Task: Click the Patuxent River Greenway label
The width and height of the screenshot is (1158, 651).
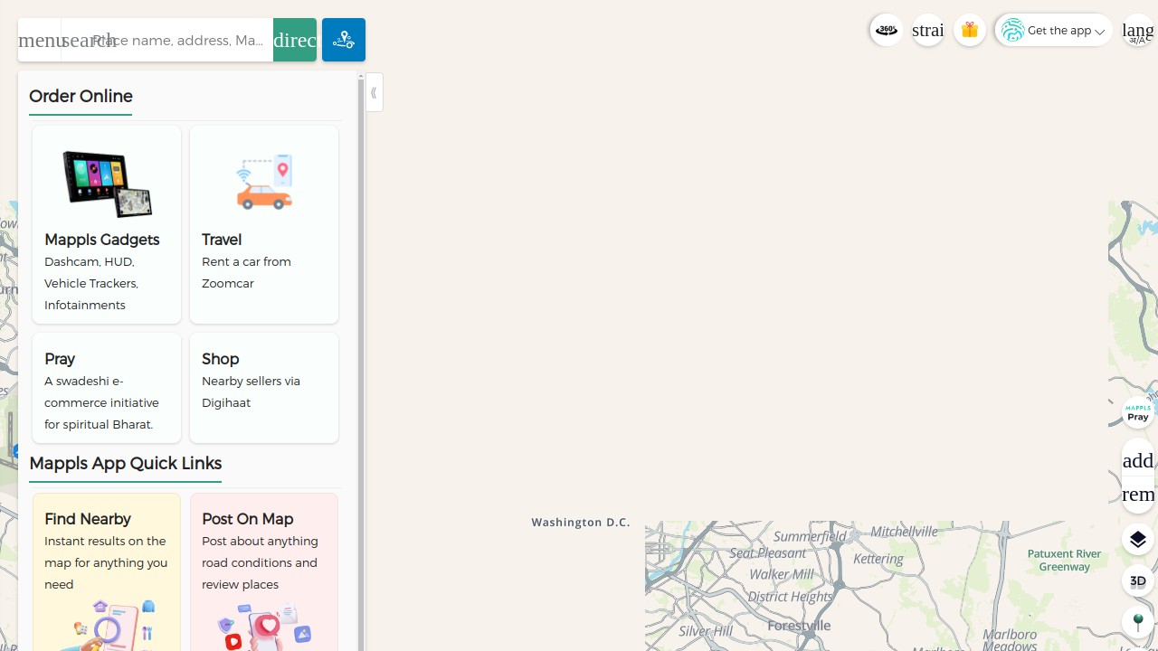Action: pyautogui.click(x=1064, y=560)
